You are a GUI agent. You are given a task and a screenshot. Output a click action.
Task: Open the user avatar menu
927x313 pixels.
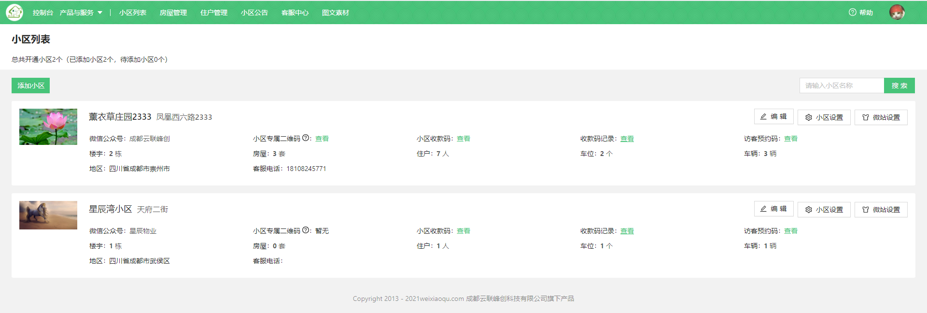pos(897,12)
